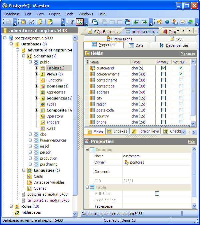Go to previous window with green left arrow
The image size is (200, 225).
137,22
